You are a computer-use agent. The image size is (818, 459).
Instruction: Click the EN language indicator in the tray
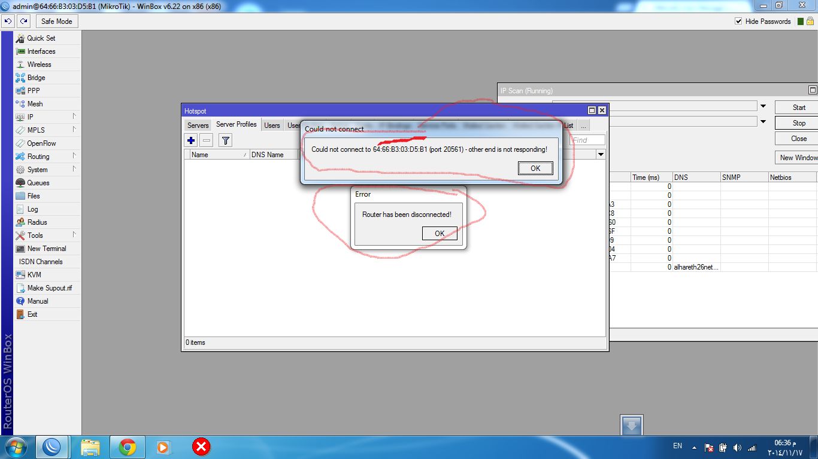tap(678, 446)
